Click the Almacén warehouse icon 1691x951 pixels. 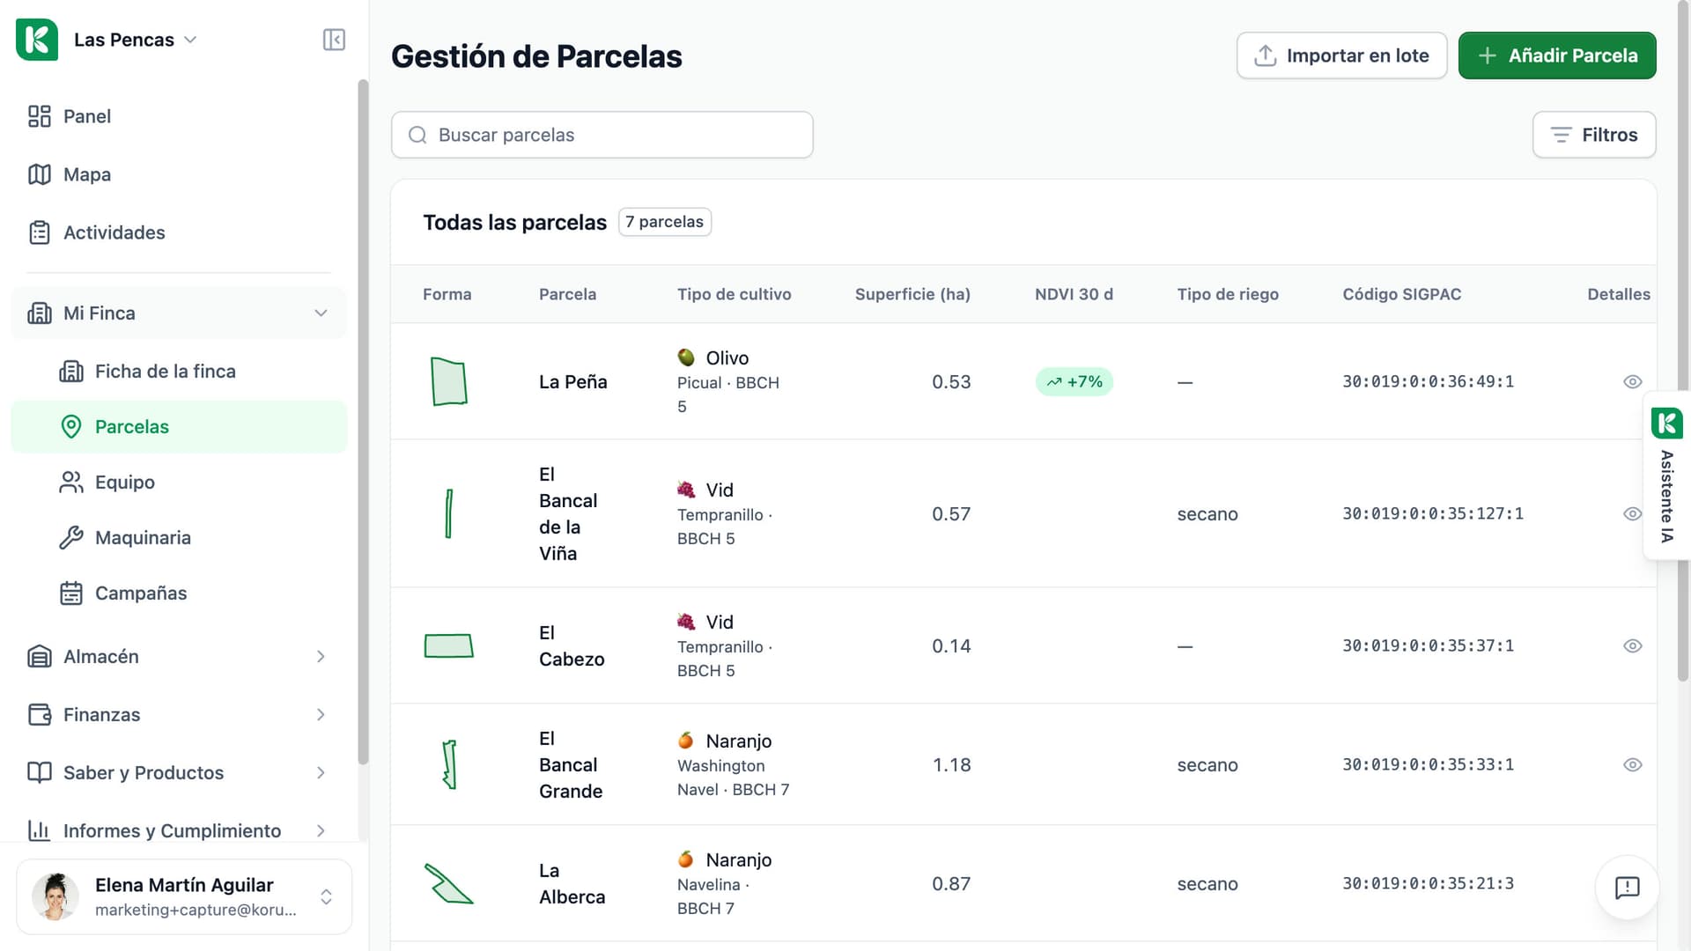coord(40,657)
